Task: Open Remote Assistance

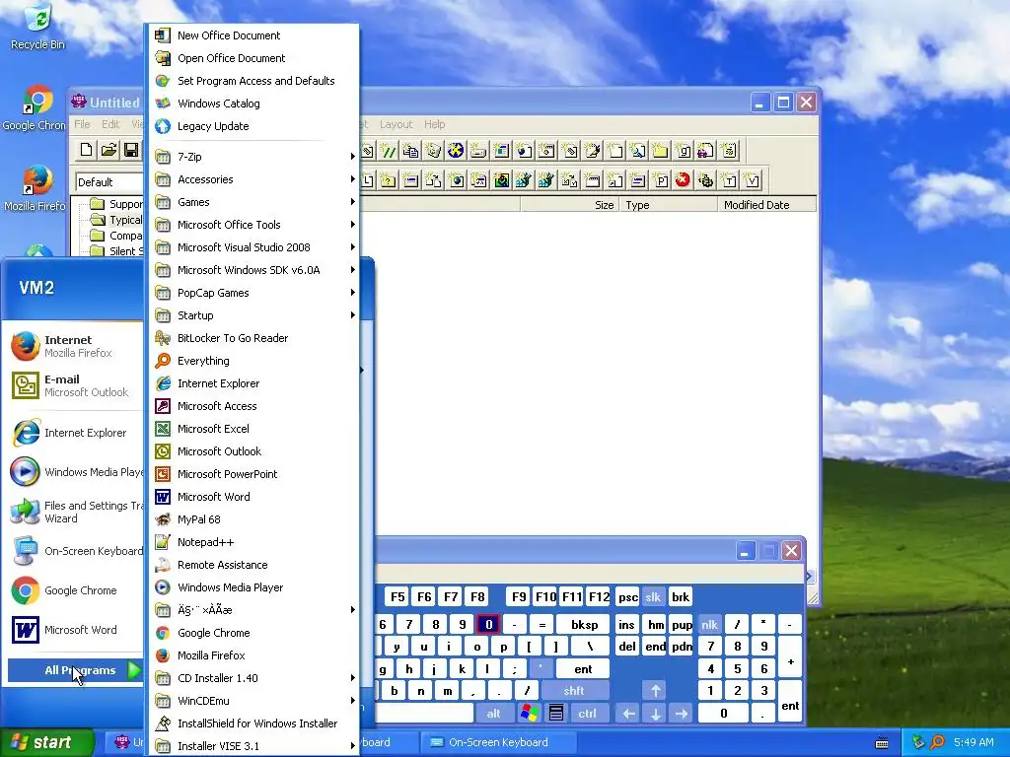Action: 253,565
